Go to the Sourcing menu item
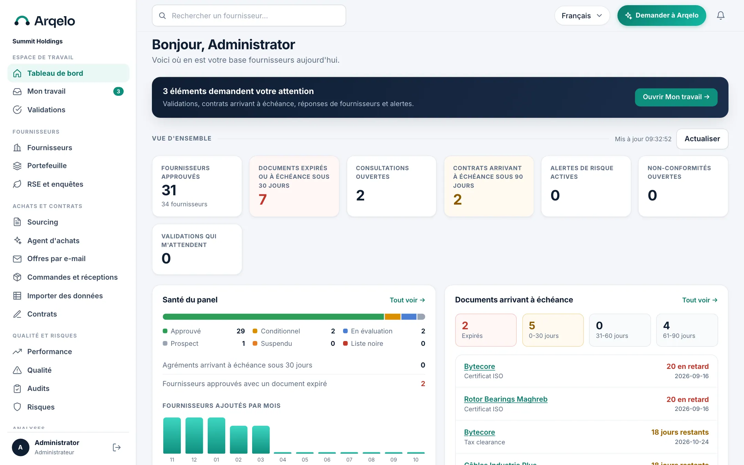The height and width of the screenshot is (465, 744). coord(69,222)
